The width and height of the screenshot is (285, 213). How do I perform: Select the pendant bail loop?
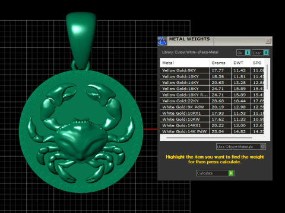coord(81,40)
